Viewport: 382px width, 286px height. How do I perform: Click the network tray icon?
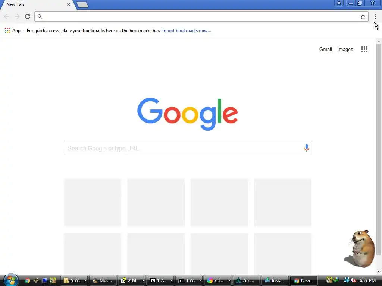coord(346,280)
